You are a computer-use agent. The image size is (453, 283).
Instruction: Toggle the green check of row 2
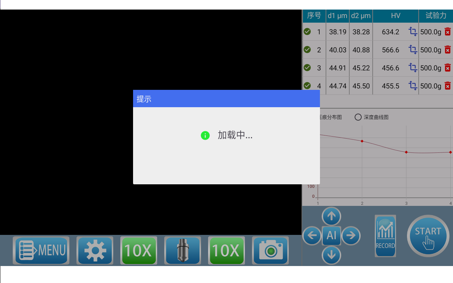[x=307, y=50]
